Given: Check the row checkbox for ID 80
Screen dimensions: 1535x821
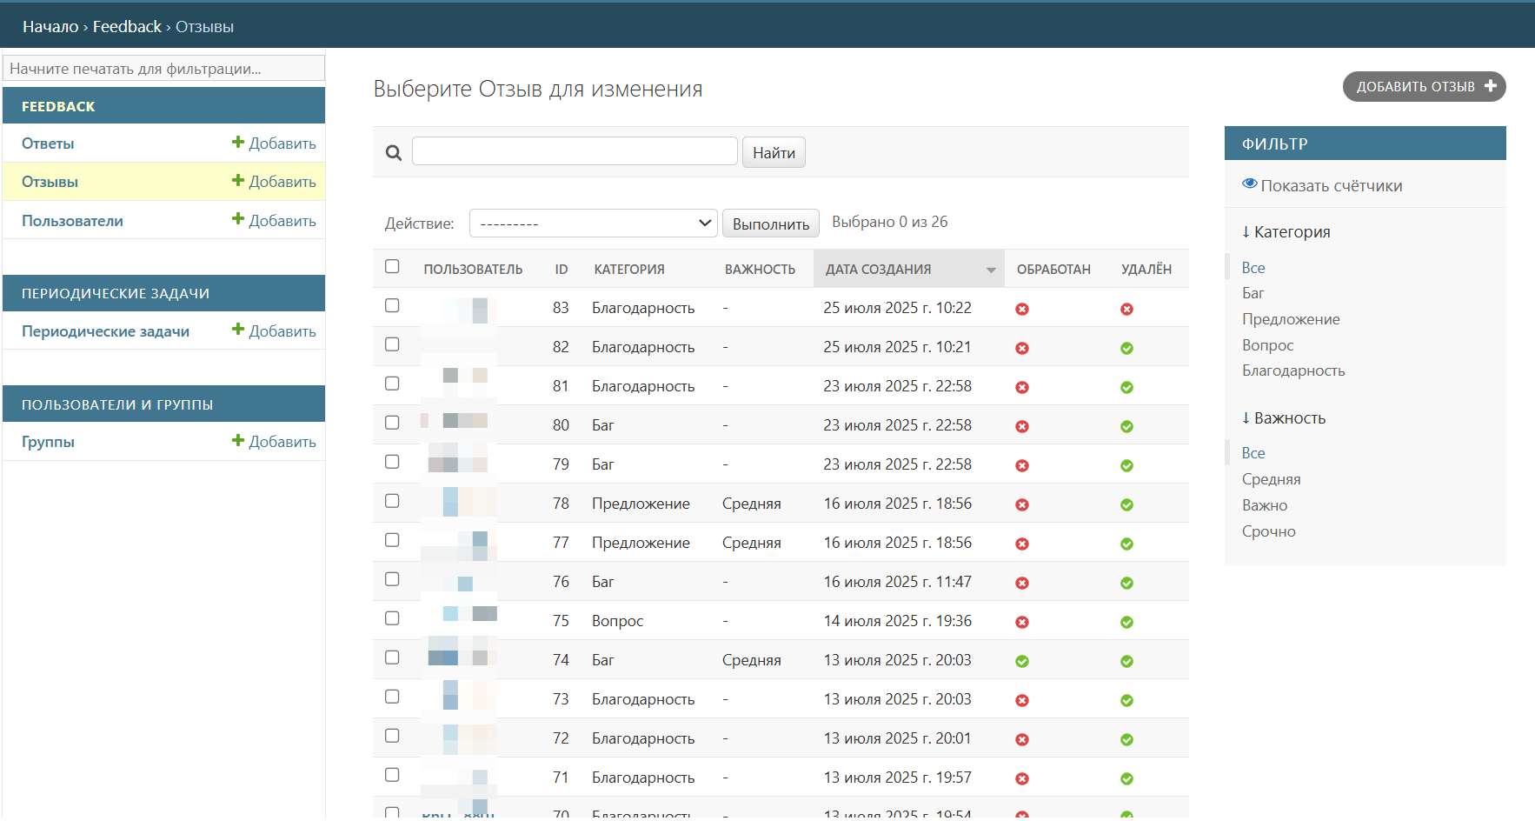Looking at the screenshot, I should 392,423.
